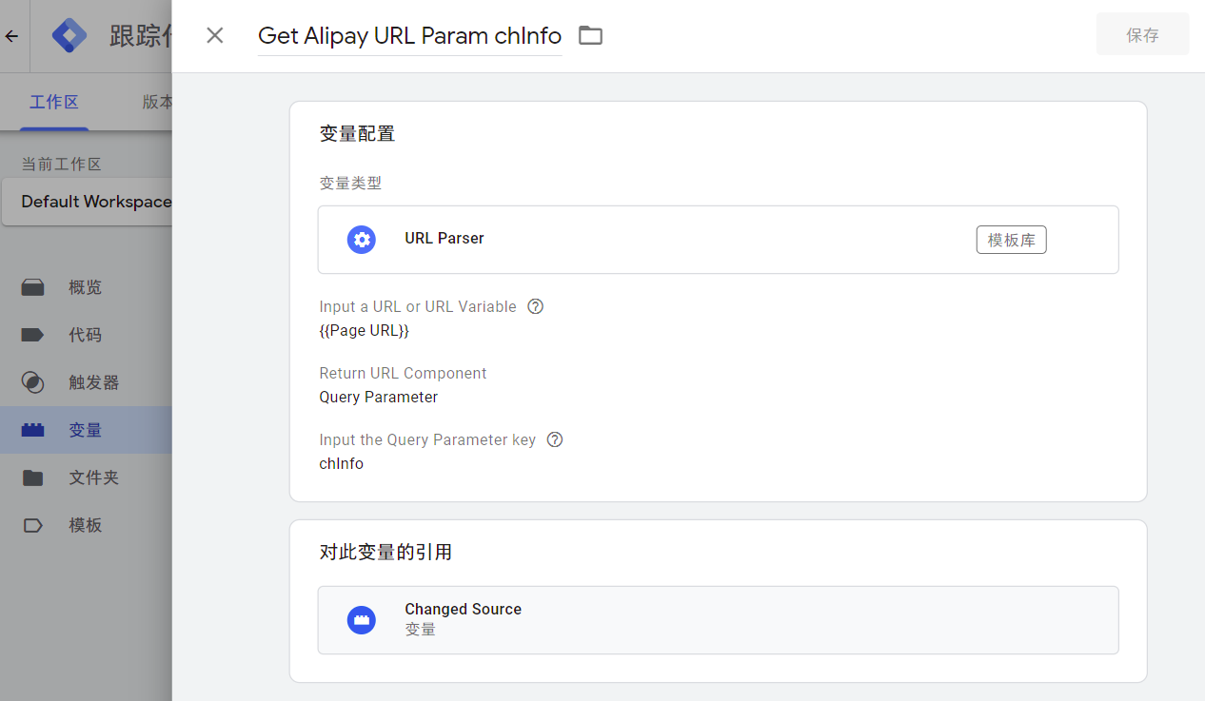Close the variable editor panel
The width and height of the screenshot is (1205, 701).
pyautogui.click(x=215, y=35)
